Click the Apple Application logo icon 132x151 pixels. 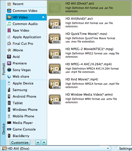coord(9,37)
